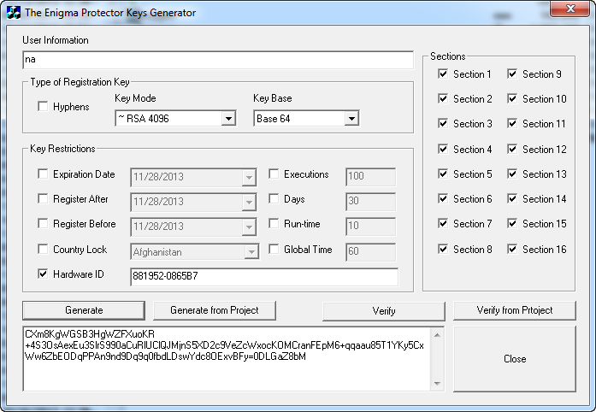This screenshot has height=412, width=596.
Task: Toggle the Executions checkbox
Action: pyautogui.click(x=274, y=174)
